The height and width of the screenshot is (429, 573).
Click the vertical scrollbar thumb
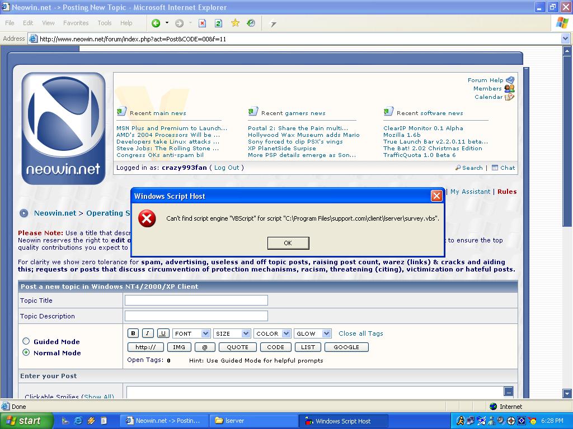click(567, 141)
